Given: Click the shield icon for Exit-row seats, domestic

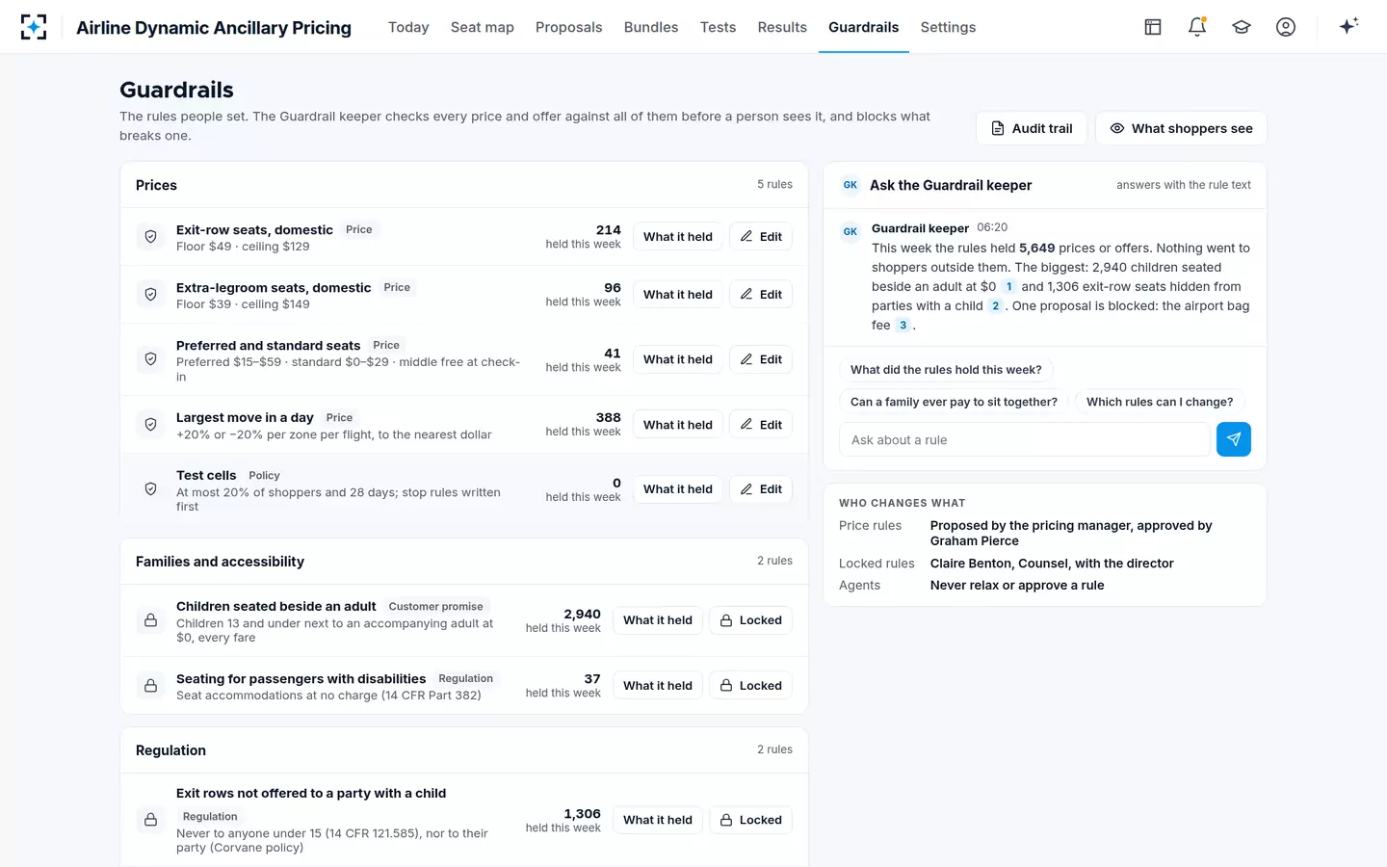Looking at the screenshot, I should 151,237.
